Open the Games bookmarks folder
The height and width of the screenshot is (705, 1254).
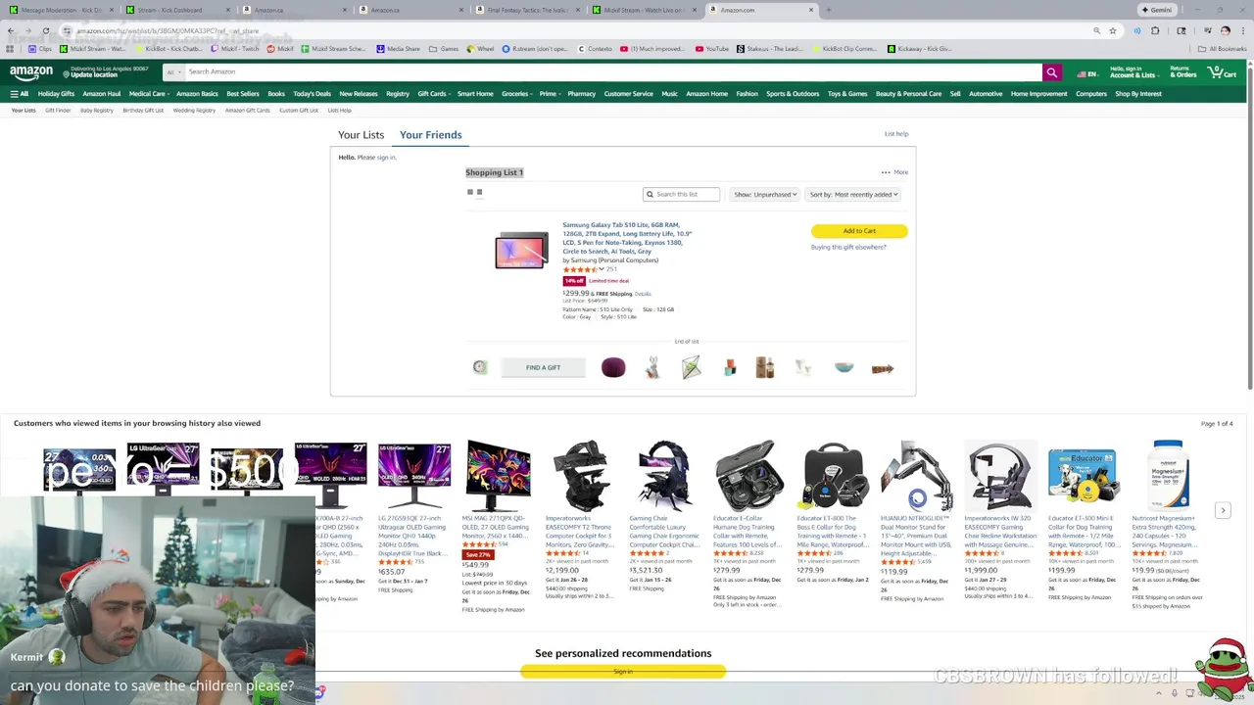(x=444, y=49)
